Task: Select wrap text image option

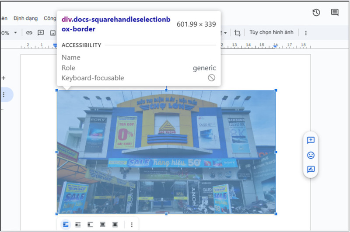Action: [78, 225]
